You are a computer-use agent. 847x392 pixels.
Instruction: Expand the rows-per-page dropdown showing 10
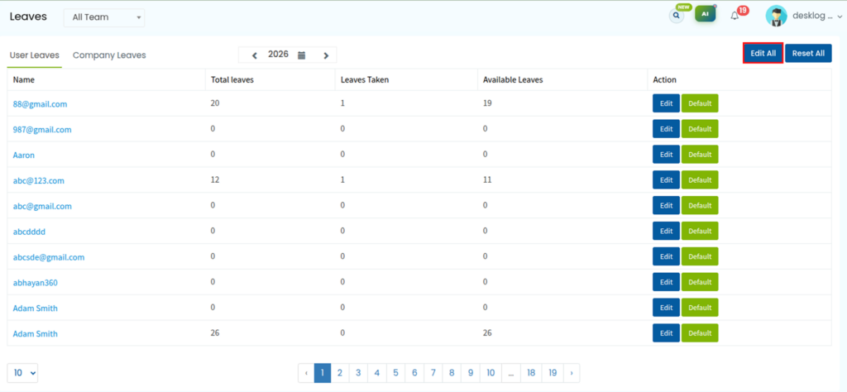[22, 372]
